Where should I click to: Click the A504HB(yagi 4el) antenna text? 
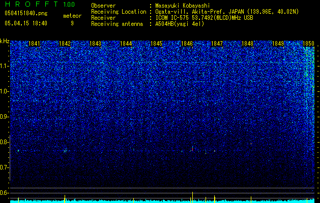180,24
